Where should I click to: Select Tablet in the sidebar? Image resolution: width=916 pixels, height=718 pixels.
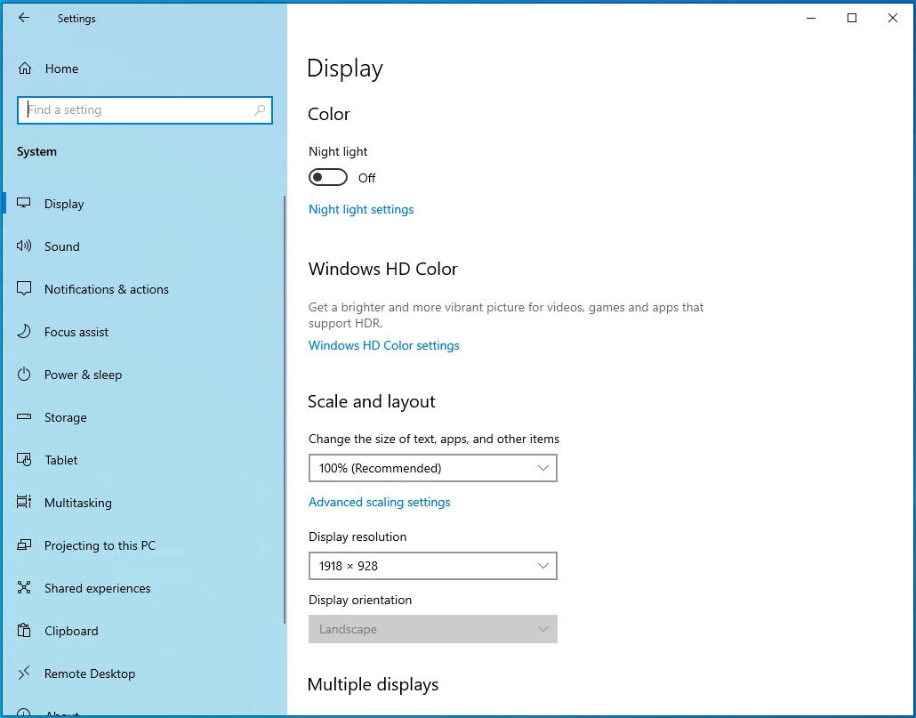(144, 460)
